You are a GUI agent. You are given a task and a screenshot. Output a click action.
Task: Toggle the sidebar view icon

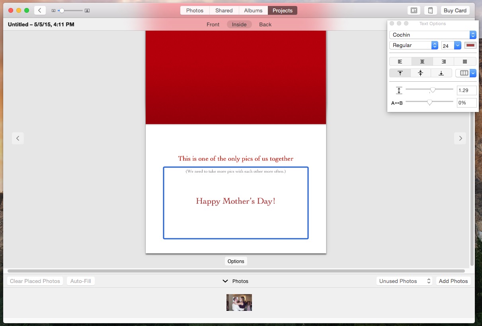point(414,10)
